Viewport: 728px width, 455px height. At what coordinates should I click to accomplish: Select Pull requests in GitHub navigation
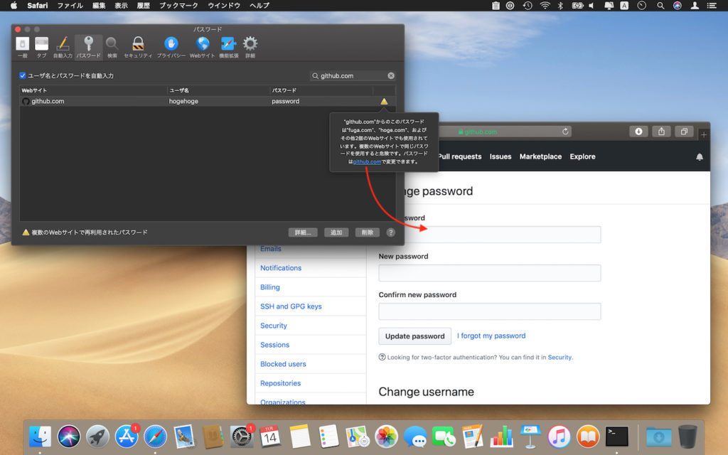tap(460, 156)
